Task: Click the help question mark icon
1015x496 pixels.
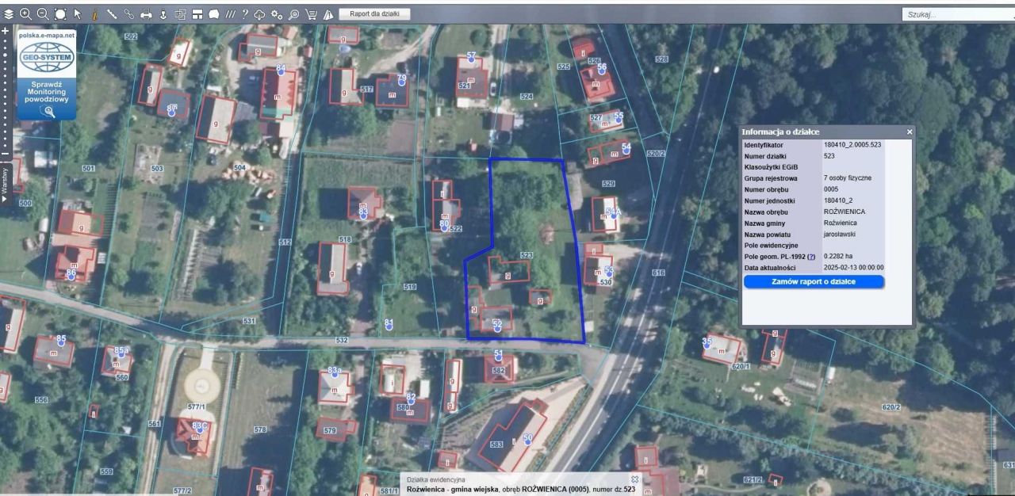Action: pyautogui.click(x=244, y=12)
